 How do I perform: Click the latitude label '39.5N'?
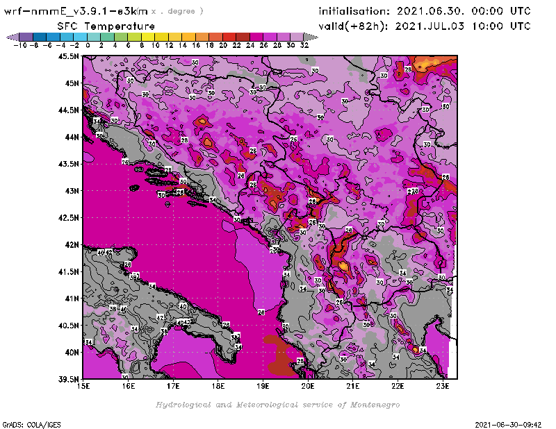(x=69, y=380)
